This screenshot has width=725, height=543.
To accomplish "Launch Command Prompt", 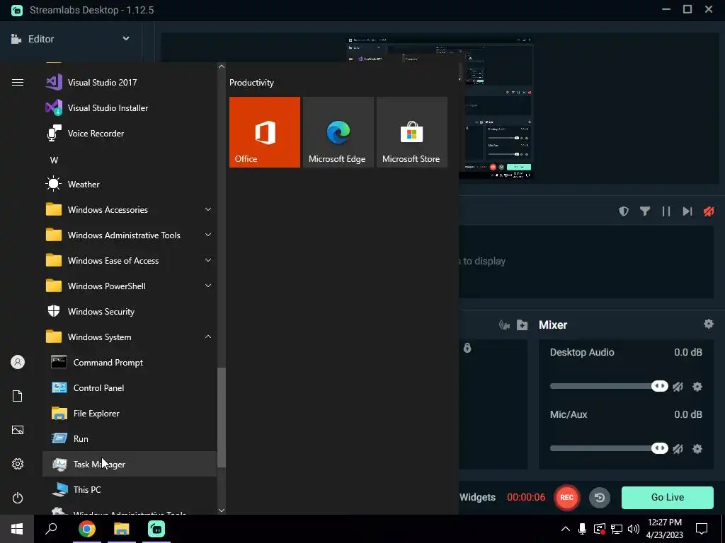I will click(130, 363).
